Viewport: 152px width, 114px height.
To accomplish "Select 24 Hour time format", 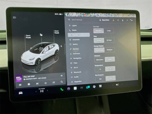I will coord(109,40).
